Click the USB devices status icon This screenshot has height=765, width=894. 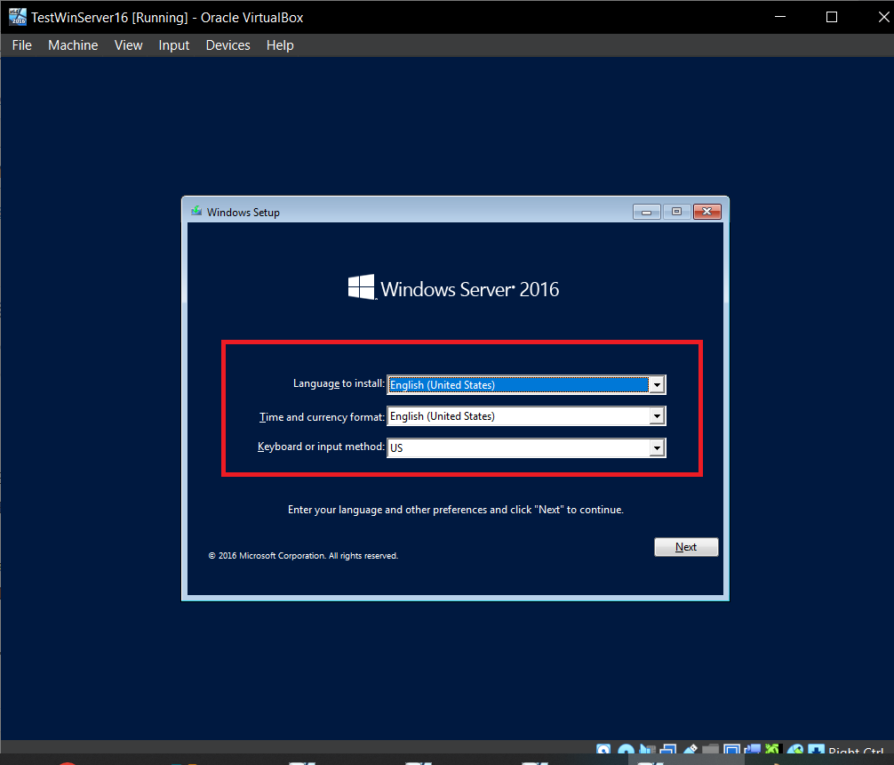point(690,753)
